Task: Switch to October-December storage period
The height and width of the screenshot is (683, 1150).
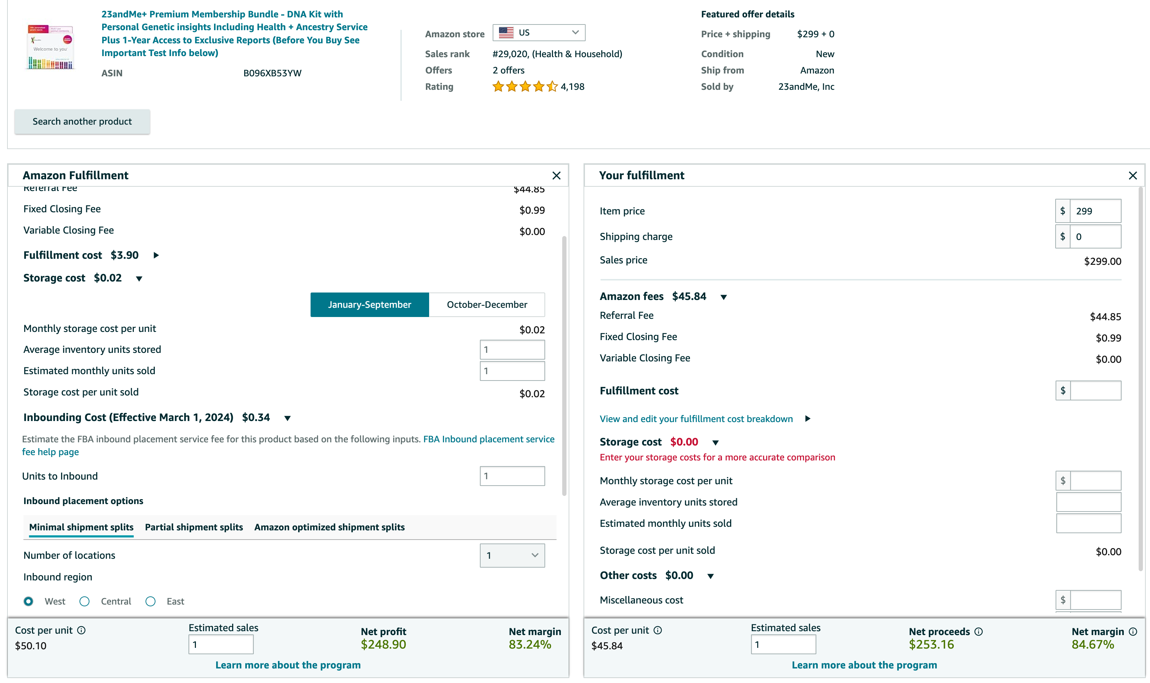Action: point(486,305)
